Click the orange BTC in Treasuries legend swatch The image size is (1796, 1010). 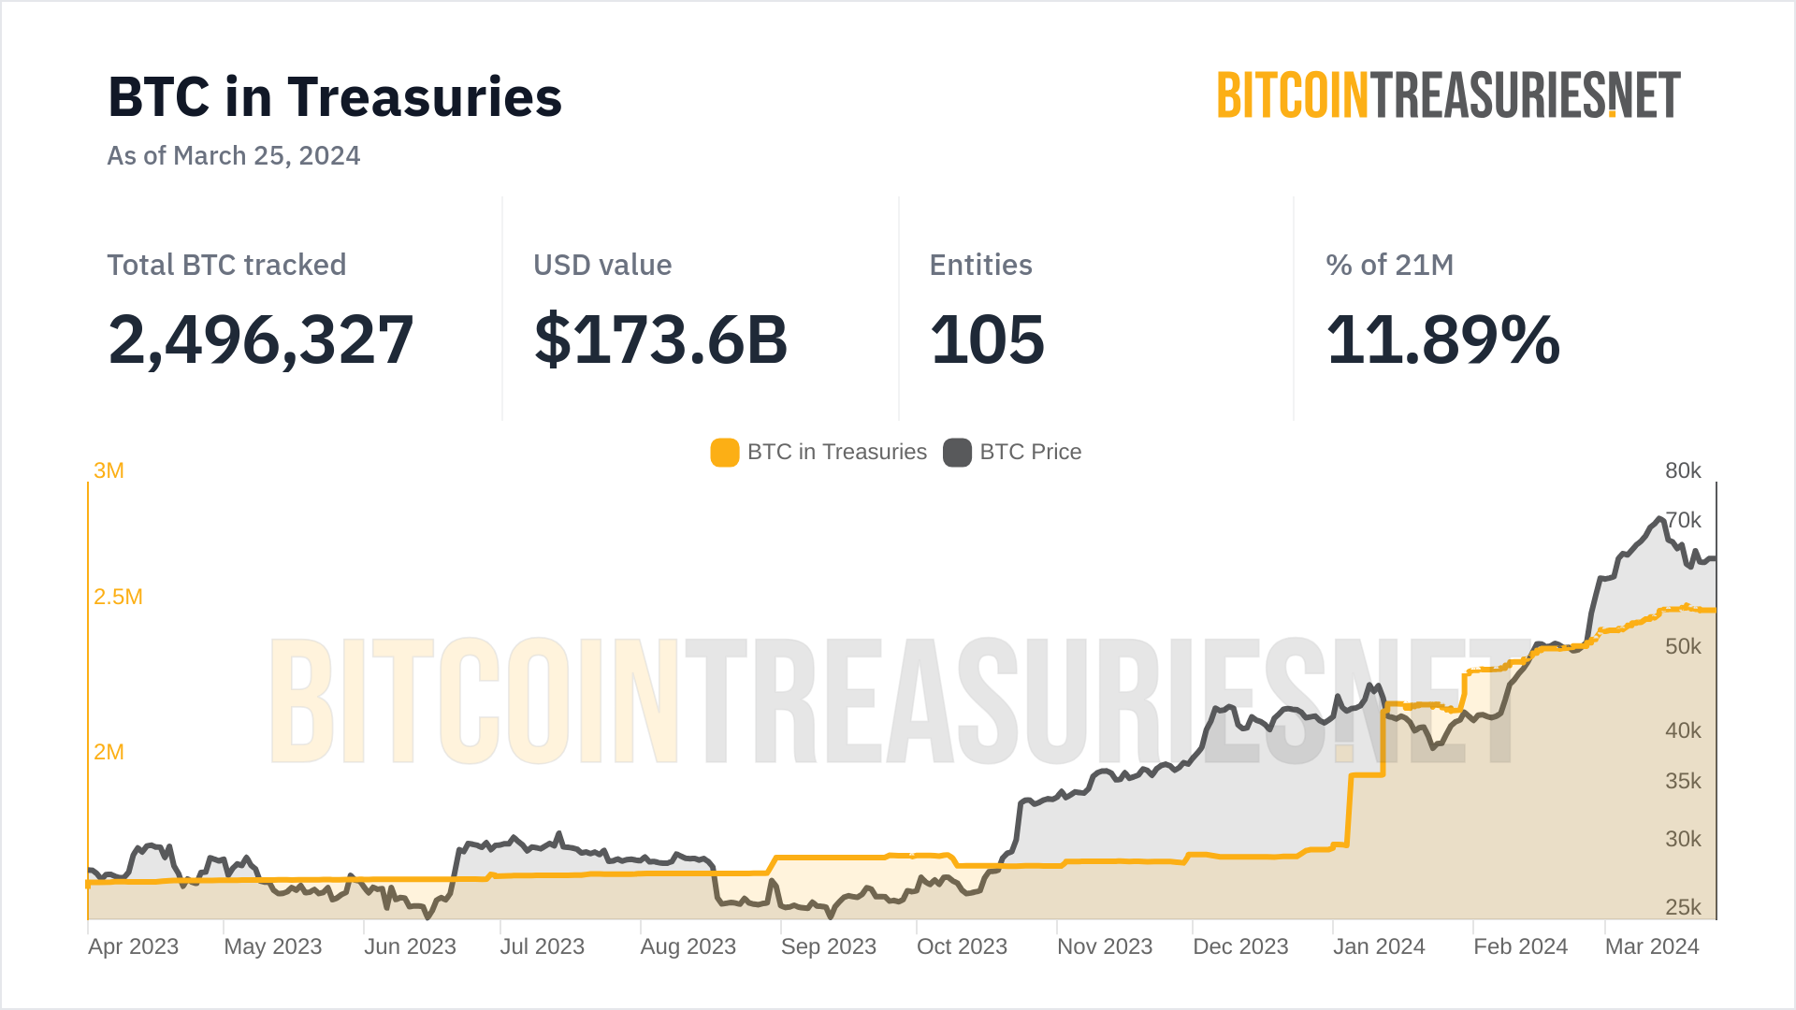pyautogui.click(x=725, y=453)
